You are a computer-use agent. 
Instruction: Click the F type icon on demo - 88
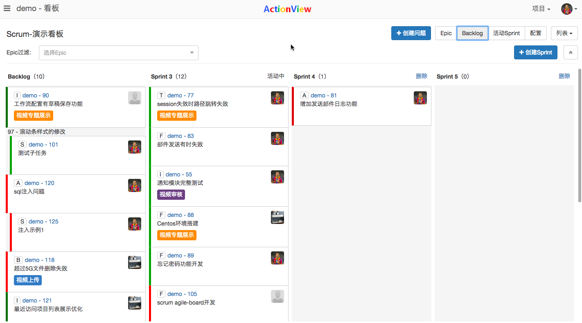point(161,215)
